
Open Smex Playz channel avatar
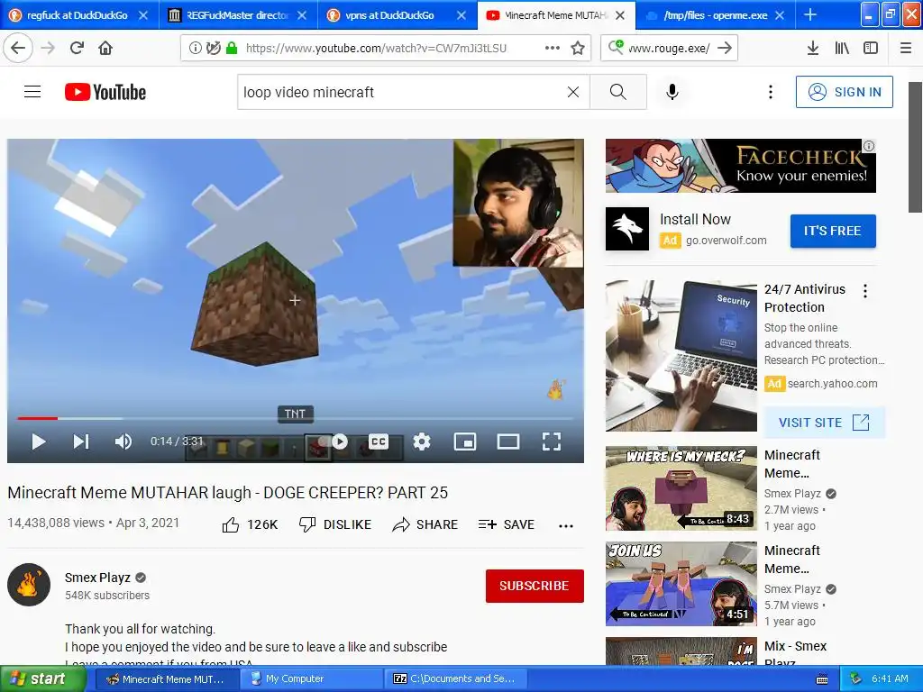29,585
